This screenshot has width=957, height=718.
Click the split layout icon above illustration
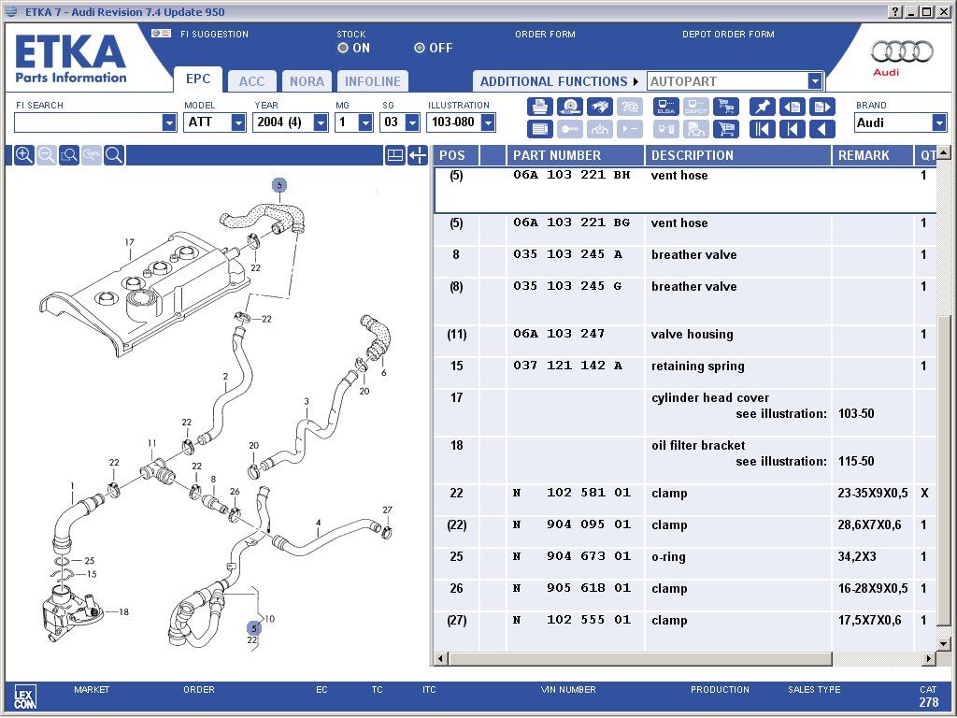coord(395,155)
